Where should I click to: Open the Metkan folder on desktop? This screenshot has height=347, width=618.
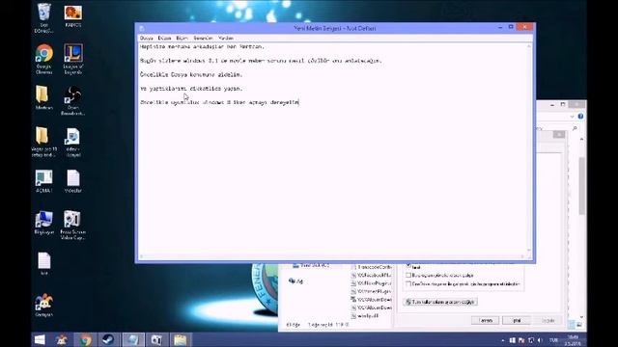[42, 97]
